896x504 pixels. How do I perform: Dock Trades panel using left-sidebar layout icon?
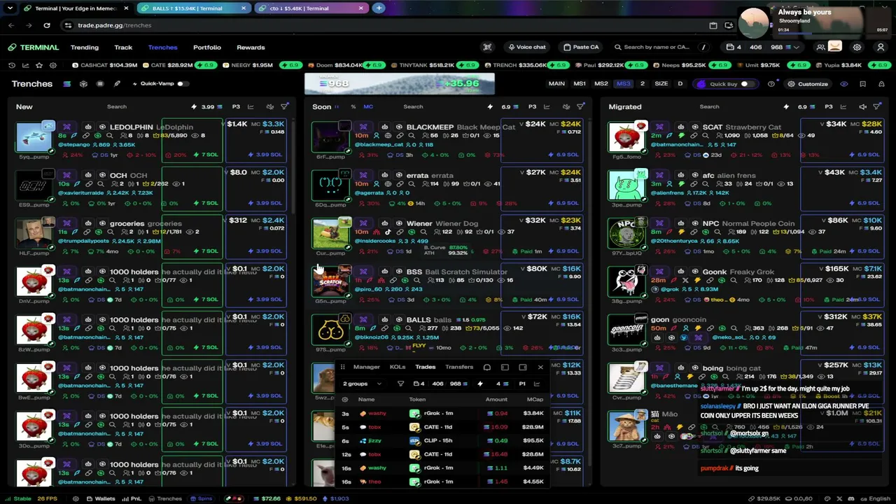[x=505, y=367]
